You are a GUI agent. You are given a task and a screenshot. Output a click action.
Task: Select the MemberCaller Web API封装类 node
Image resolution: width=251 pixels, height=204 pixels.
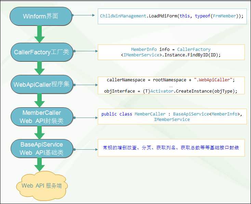(42, 117)
